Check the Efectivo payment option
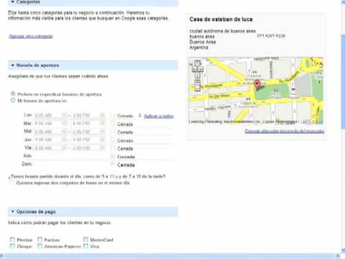345x259 pixels. coord(12,240)
